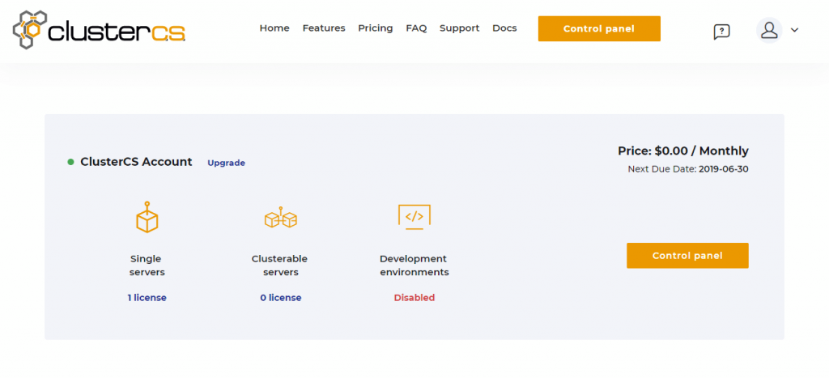Viewport: 829px width, 378px height.
Task: Click the Development environments code icon
Action: click(414, 216)
